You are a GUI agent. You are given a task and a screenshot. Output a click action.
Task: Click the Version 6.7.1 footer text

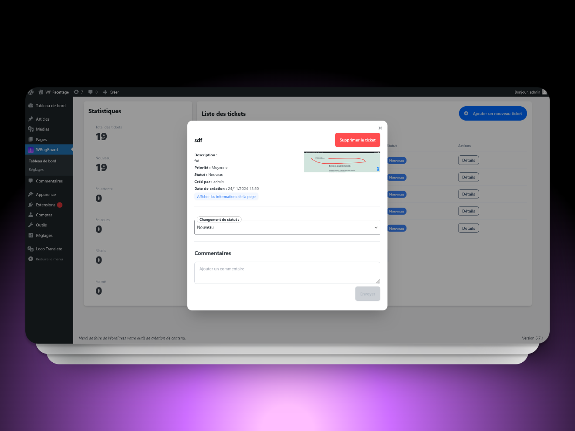tap(532, 338)
